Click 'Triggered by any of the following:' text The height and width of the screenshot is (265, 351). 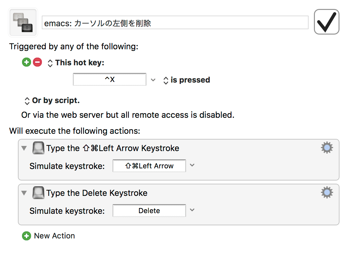tap(74, 47)
